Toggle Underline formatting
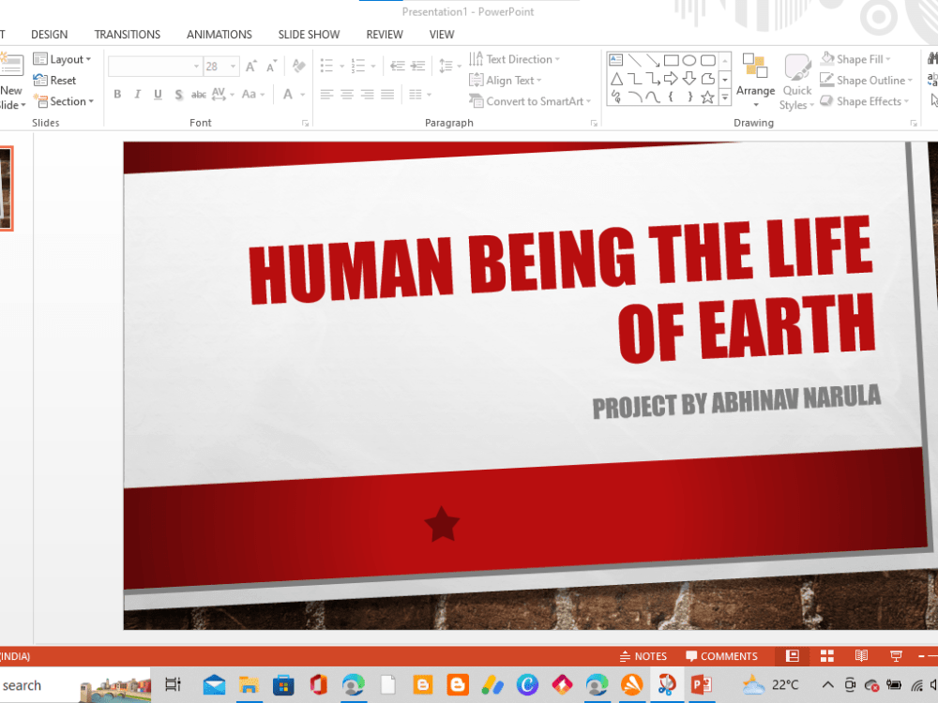The image size is (938, 703). [158, 95]
